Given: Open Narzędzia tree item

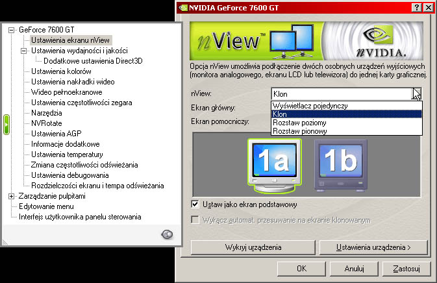Looking at the screenshot, I should 47,113.
